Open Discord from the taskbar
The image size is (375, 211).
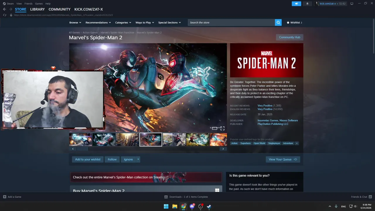point(192,206)
